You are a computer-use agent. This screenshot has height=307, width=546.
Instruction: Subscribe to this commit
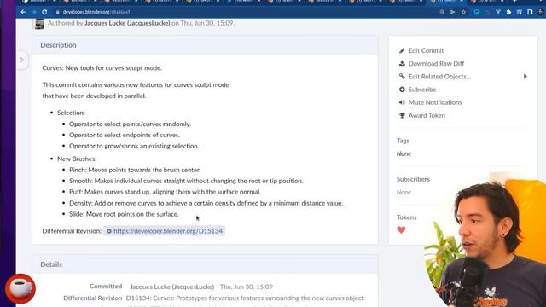[x=422, y=90]
